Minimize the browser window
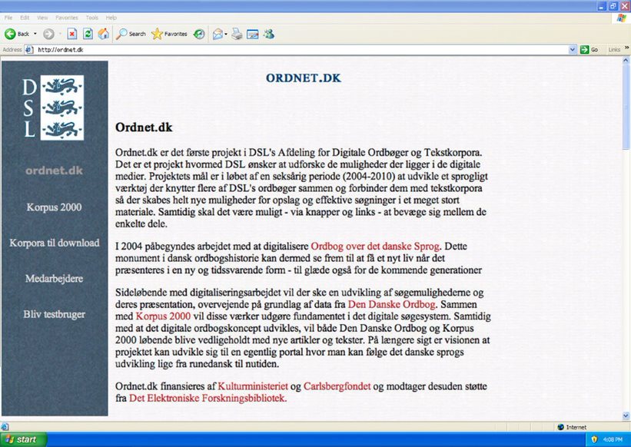Screen dimensions: 631x447 (602, 6)
